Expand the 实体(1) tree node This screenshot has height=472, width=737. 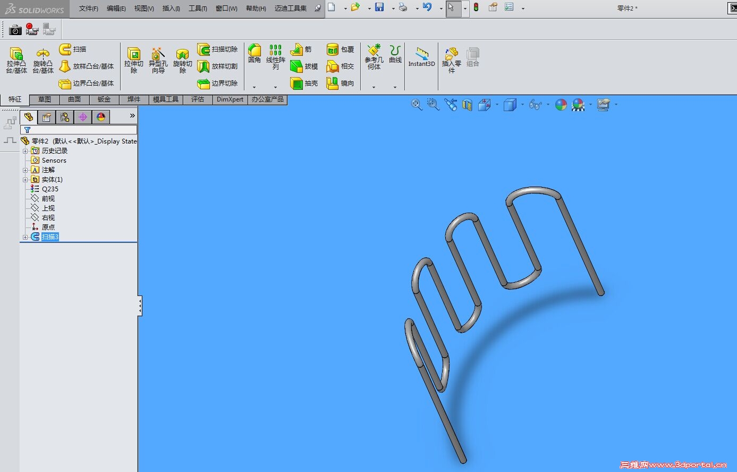[x=25, y=180]
